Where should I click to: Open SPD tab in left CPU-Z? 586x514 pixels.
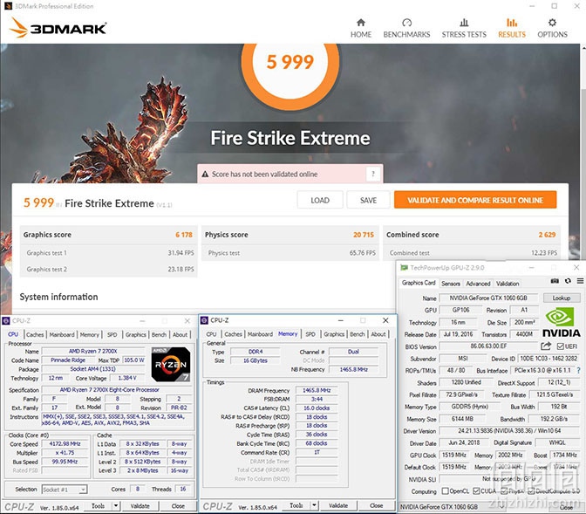click(112, 334)
